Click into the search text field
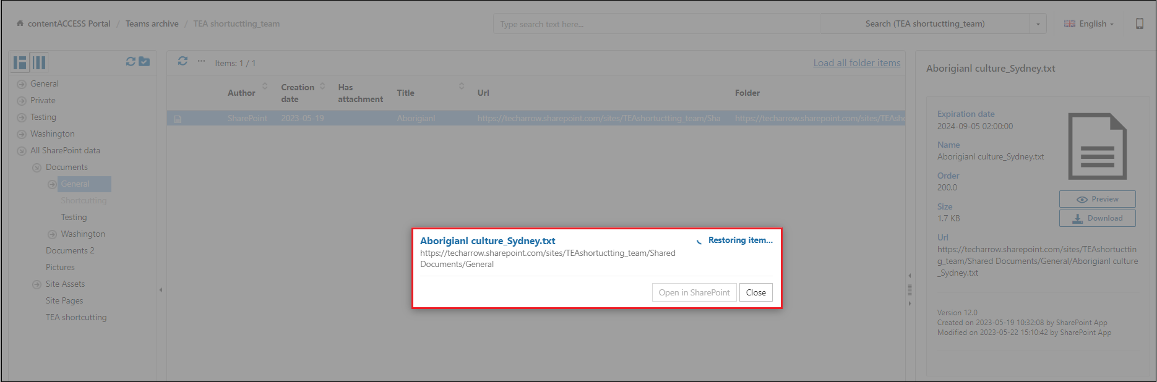The image size is (1157, 382). pyautogui.click(x=656, y=24)
